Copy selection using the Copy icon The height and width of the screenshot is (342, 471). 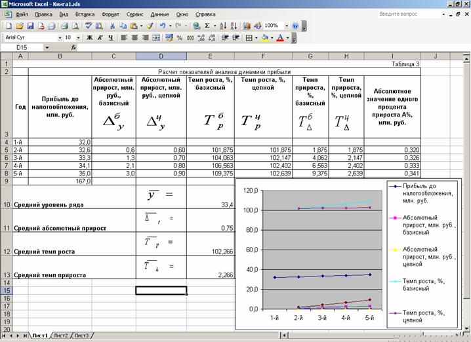click(123, 26)
